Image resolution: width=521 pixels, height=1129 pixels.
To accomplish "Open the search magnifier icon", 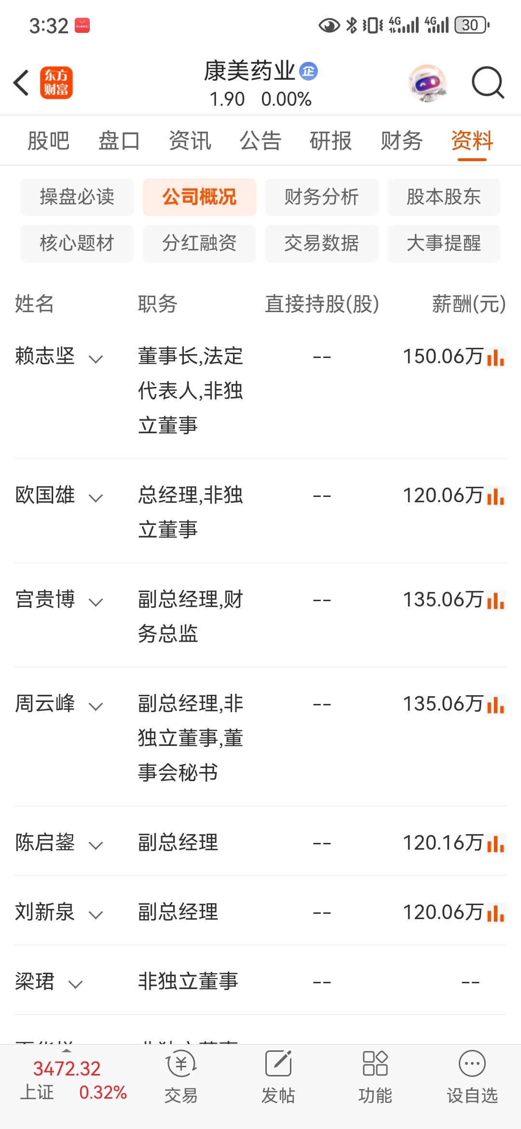I will click(x=488, y=83).
